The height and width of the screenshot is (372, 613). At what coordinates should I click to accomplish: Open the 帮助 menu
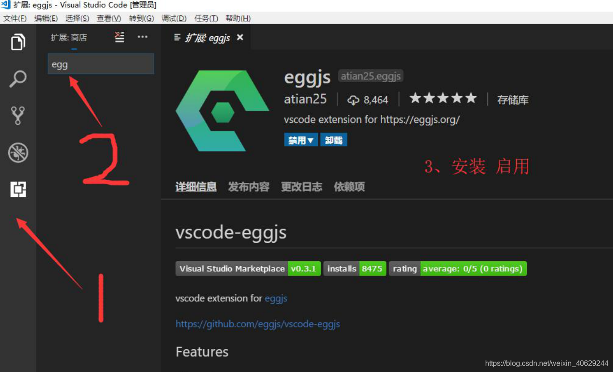pyautogui.click(x=238, y=18)
